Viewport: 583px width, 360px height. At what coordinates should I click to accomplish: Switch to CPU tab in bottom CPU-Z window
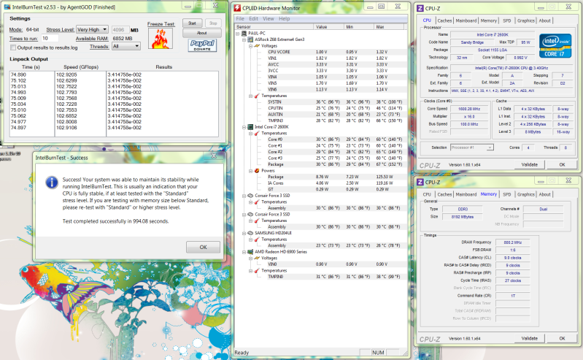tap(427, 194)
